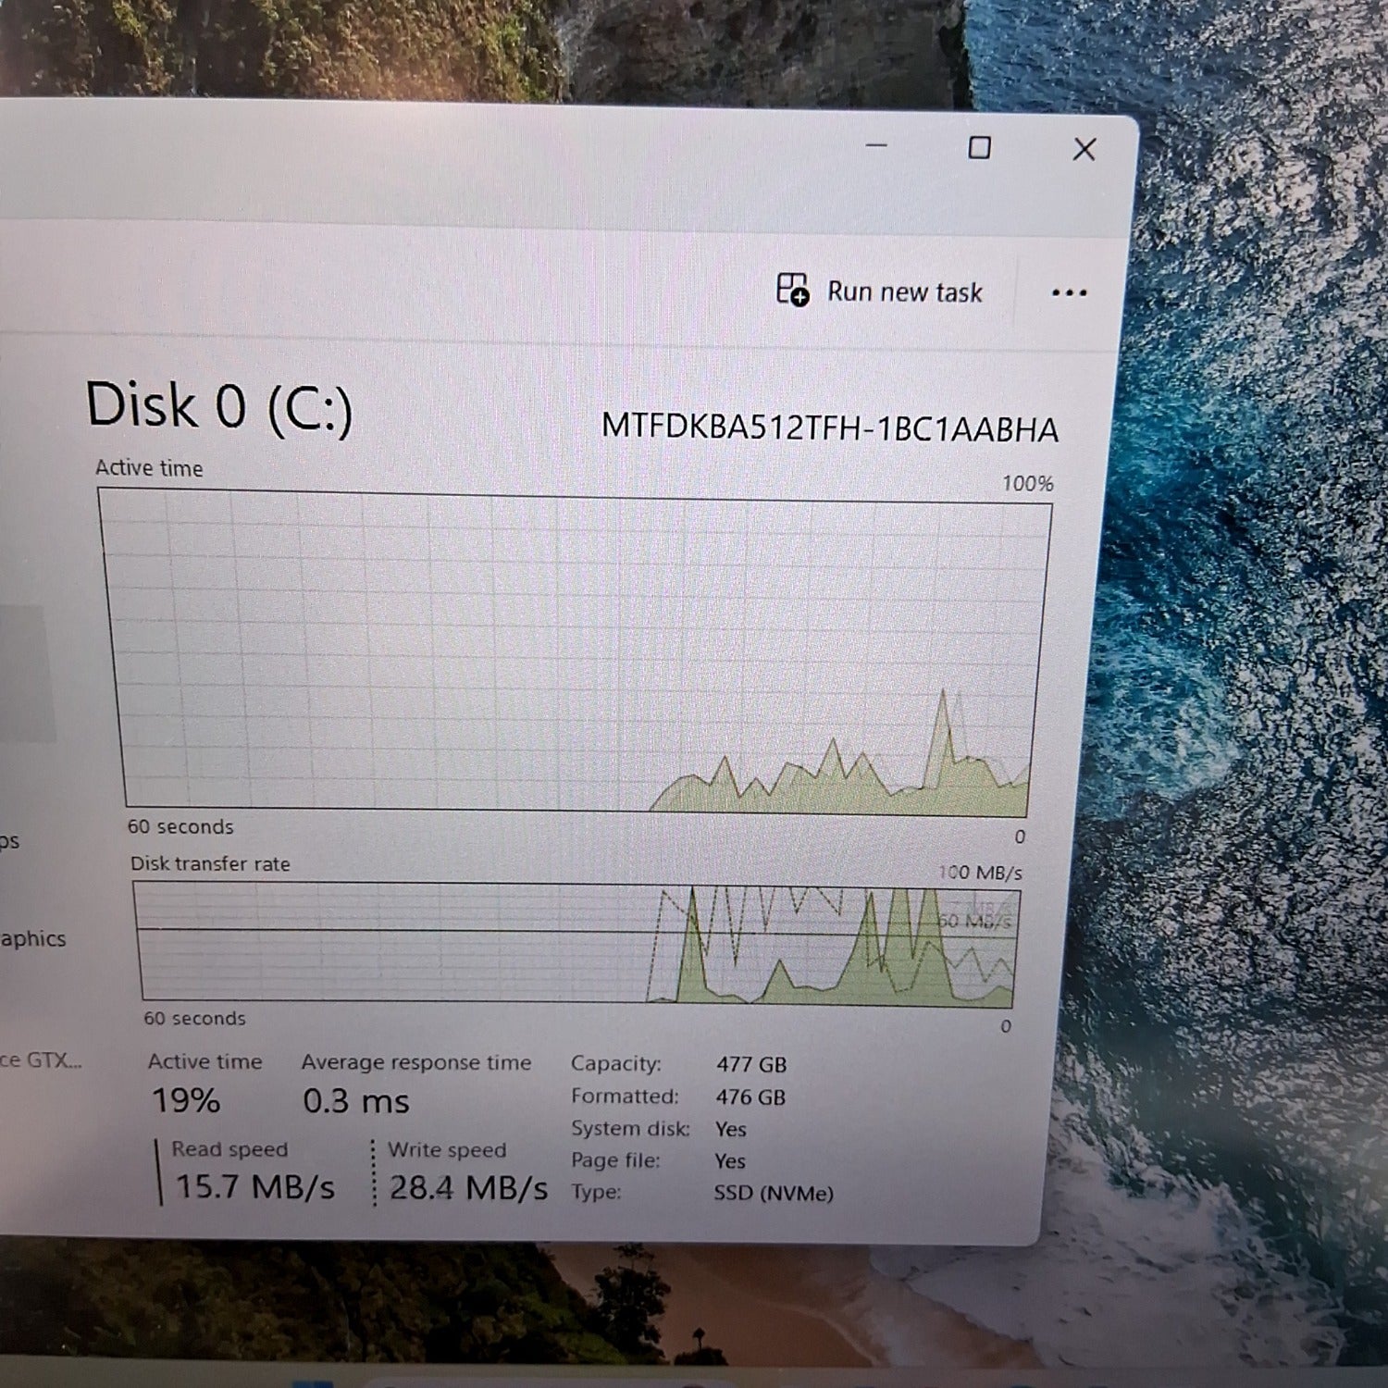Viewport: 1388px width, 1388px height.
Task: Select the highlighted gray thumbnail in sidebar
Action: (x=26, y=673)
